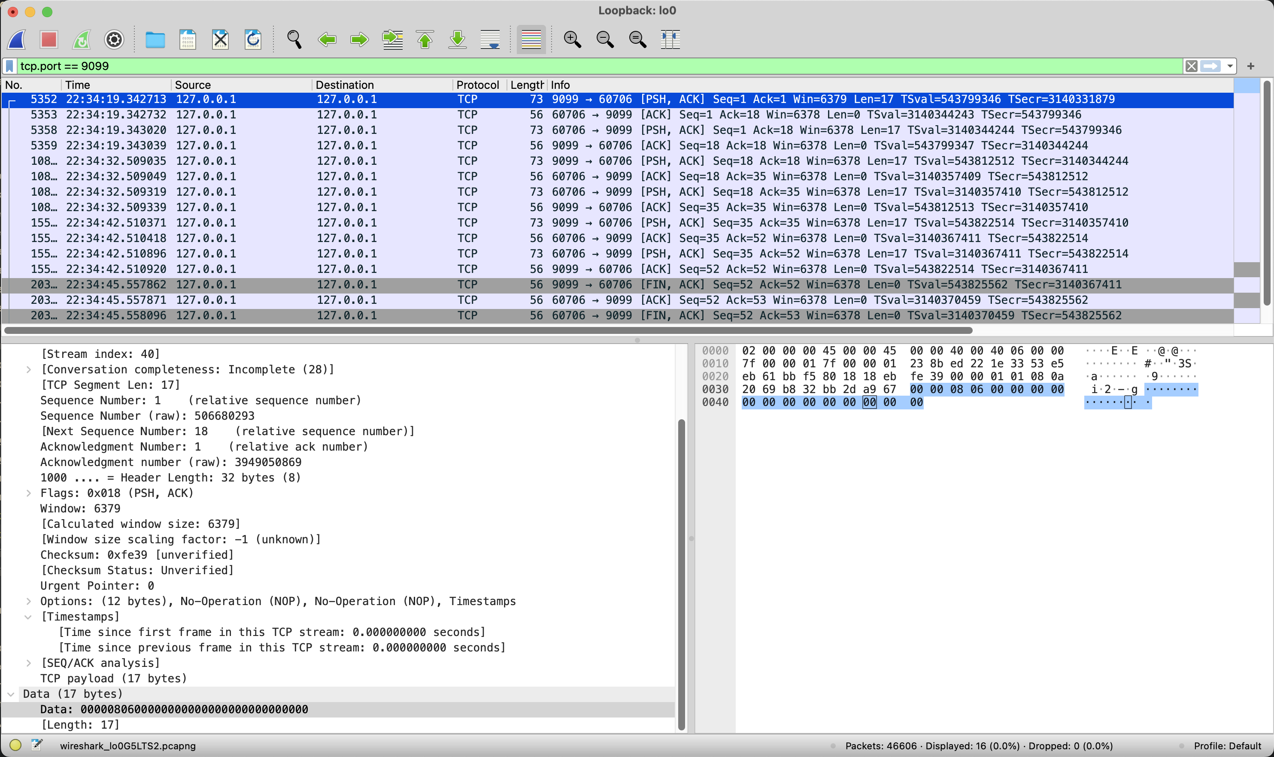Select Acknowledgment number (raw) field
Viewport: 1274px width, 757px height.
coord(171,462)
